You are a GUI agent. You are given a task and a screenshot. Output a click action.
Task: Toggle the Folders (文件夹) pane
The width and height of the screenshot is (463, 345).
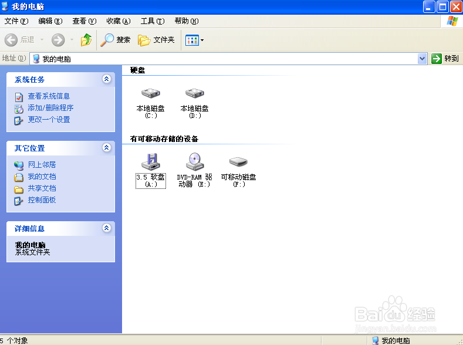(x=156, y=40)
